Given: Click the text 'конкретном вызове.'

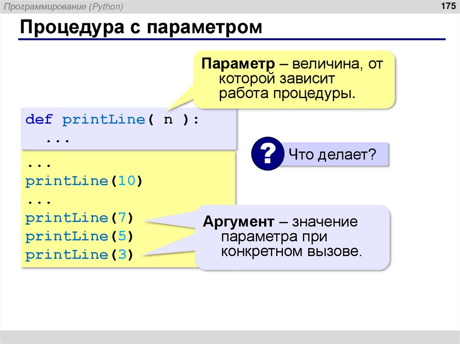Looking at the screenshot, I should pyautogui.click(x=292, y=252).
